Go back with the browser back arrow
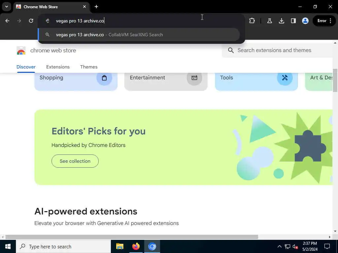338x253 pixels. pos(7,21)
